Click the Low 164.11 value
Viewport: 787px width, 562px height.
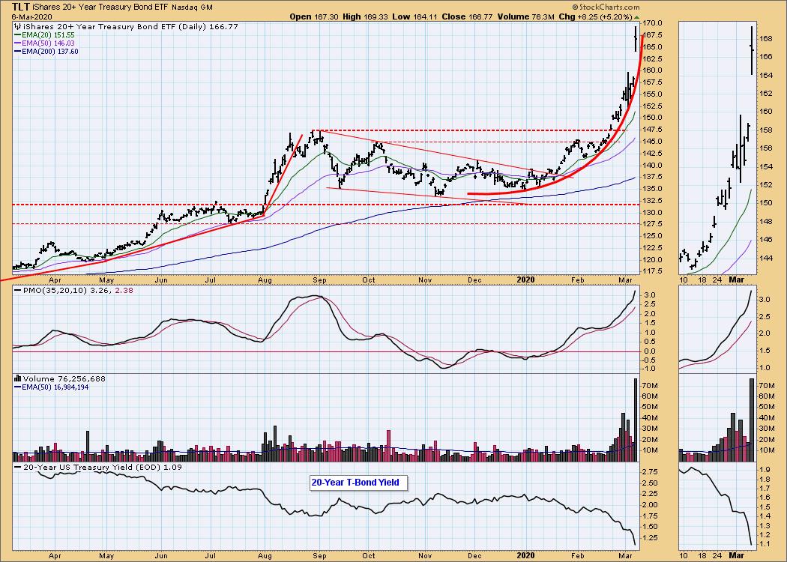point(414,16)
